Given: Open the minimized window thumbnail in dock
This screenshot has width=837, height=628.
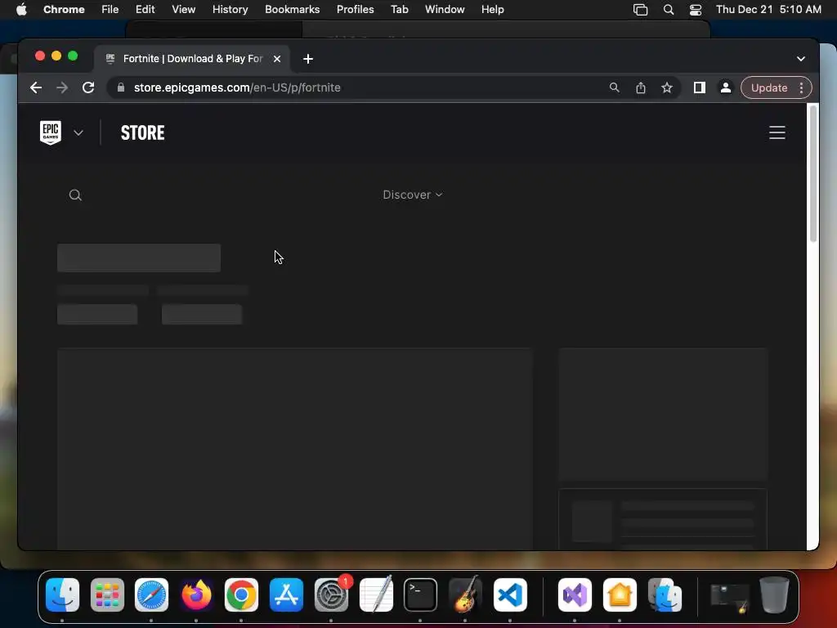Looking at the screenshot, I should pos(729,598).
